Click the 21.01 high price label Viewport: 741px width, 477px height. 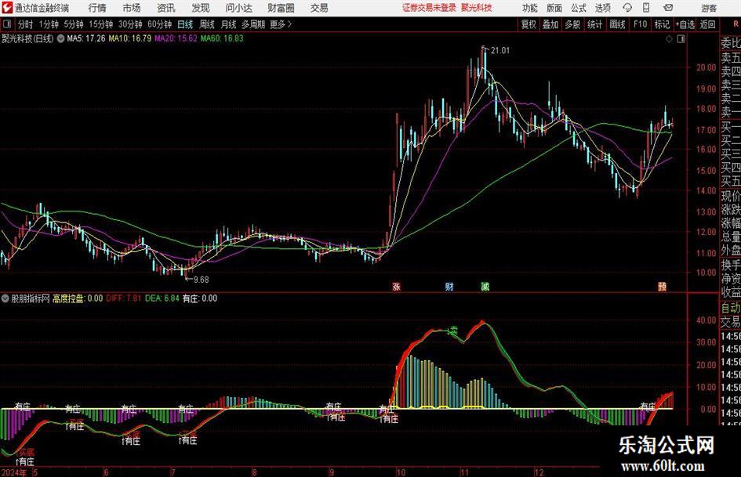(x=500, y=51)
